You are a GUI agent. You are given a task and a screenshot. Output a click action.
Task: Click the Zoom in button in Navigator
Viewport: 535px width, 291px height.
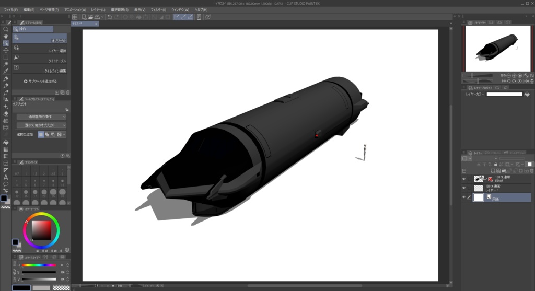[x=514, y=75]
